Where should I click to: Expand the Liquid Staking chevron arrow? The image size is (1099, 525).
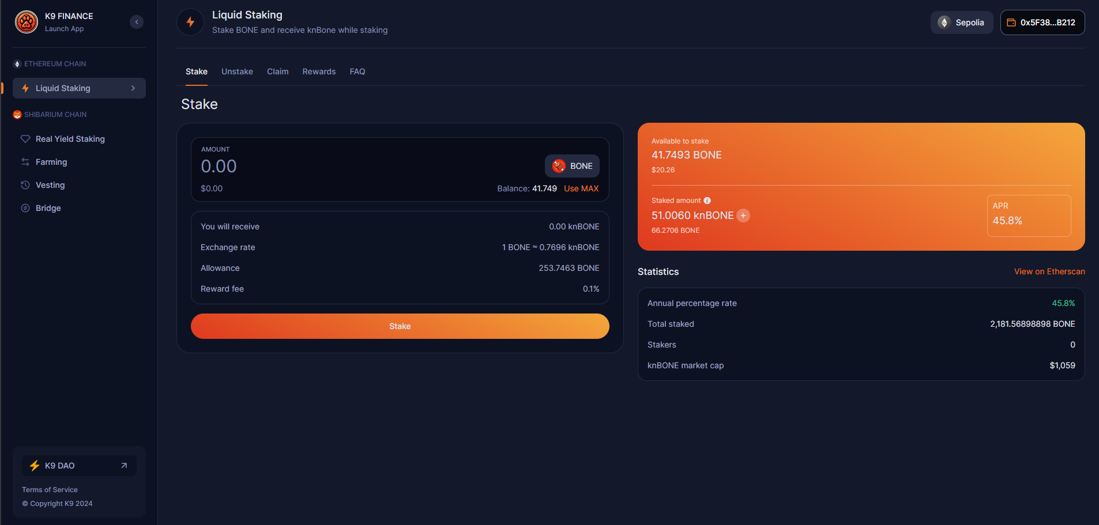pos(133,88)
